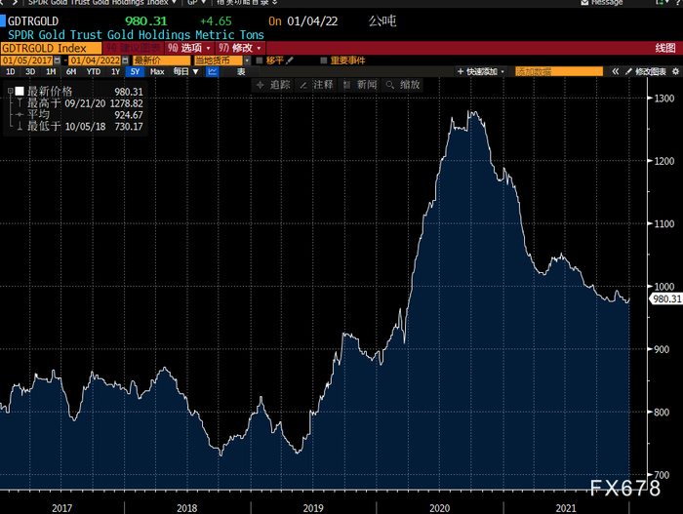Open the end date calendar picker
683x514 pixels.
(126, 60)
